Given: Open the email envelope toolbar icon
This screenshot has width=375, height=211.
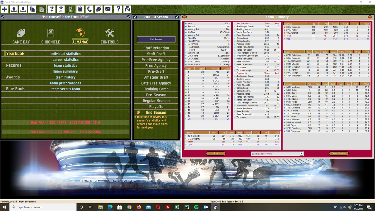Looking at the screenshot, I should tap(108, 9).
